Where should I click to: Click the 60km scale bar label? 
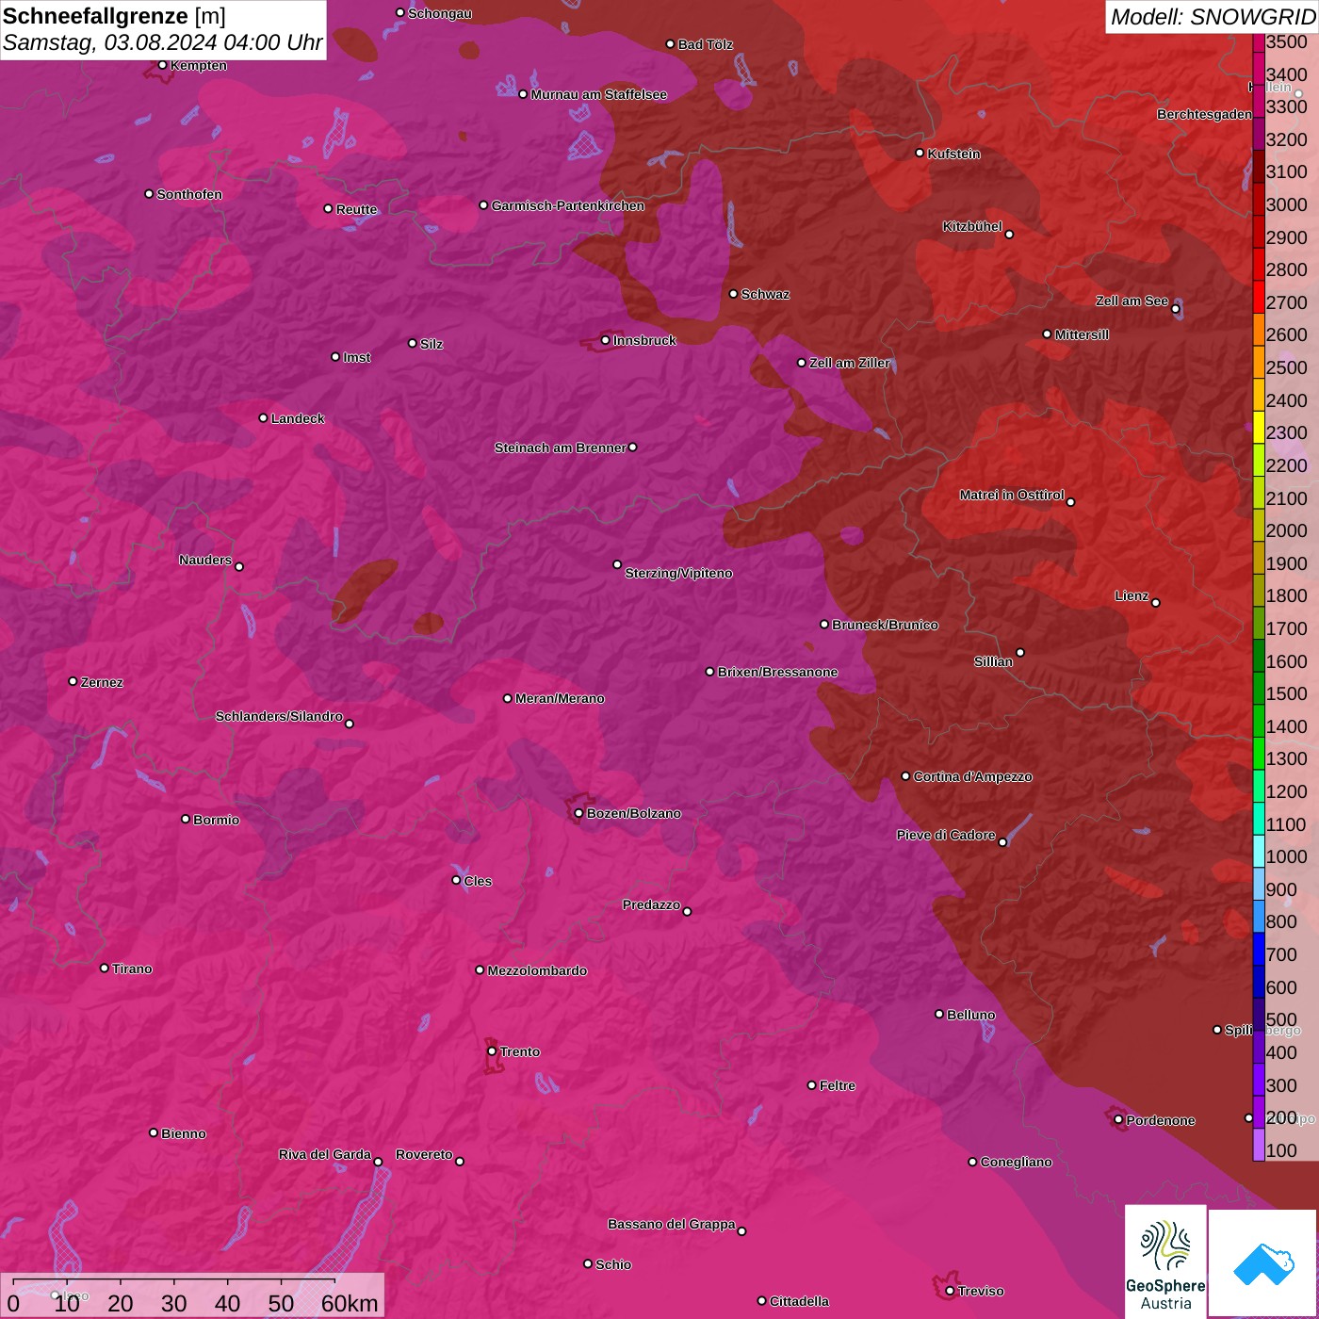click(350, 1303)
